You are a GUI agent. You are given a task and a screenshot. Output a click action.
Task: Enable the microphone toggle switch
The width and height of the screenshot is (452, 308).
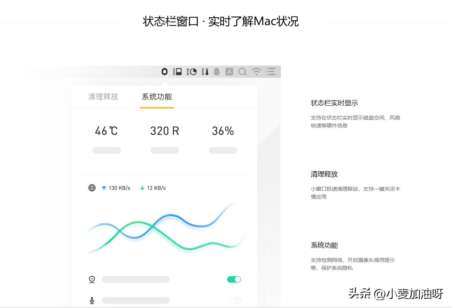234,301
